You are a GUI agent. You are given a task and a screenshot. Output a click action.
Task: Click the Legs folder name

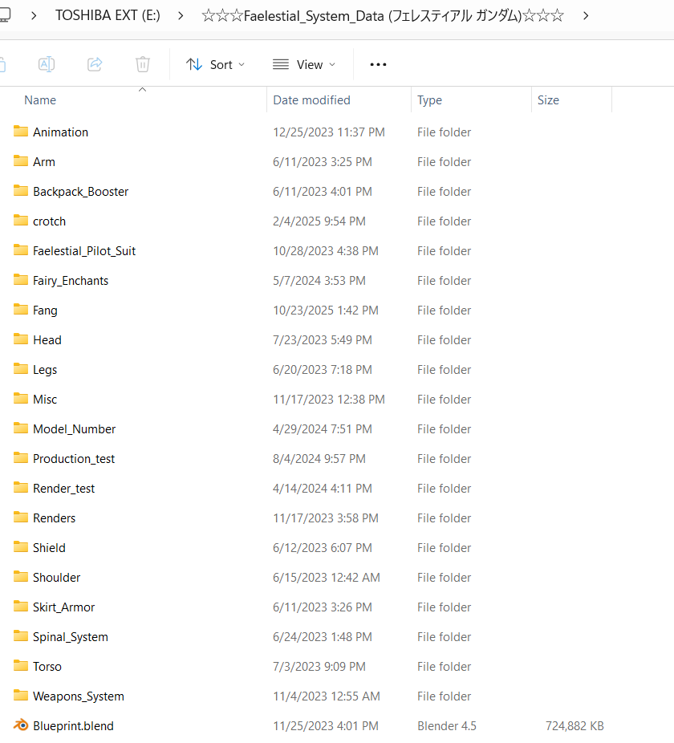point(45,370)
